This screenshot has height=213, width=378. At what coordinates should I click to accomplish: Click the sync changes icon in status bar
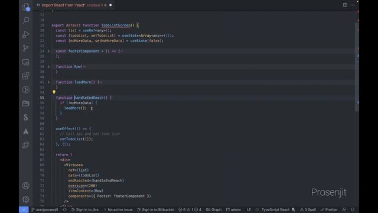coord(64,209)
